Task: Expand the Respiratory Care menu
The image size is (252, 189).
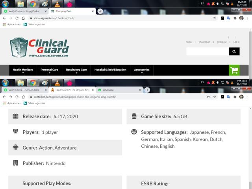Action: pos(76,70)
